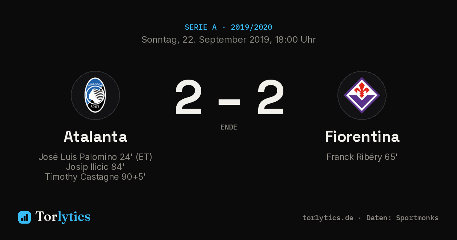Click the Atalanta club crest
The width and height of the screenshot is (457, 240).
95,95
